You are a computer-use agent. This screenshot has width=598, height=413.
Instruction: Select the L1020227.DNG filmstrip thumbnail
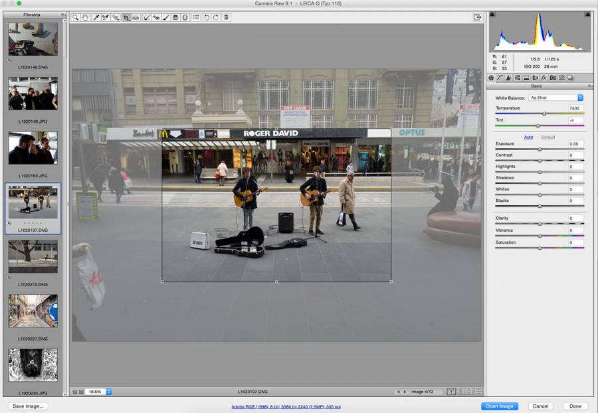33,311
